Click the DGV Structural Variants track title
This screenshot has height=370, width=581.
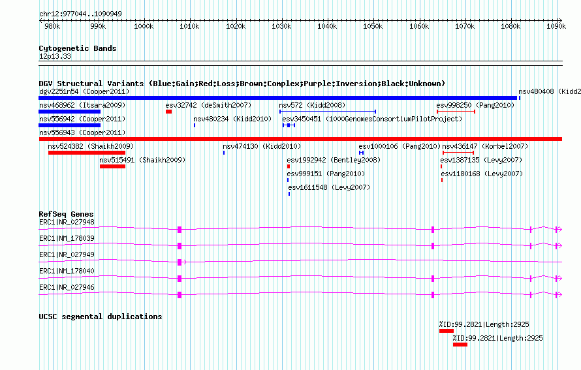pyautogui.click(x=242, y=84)
